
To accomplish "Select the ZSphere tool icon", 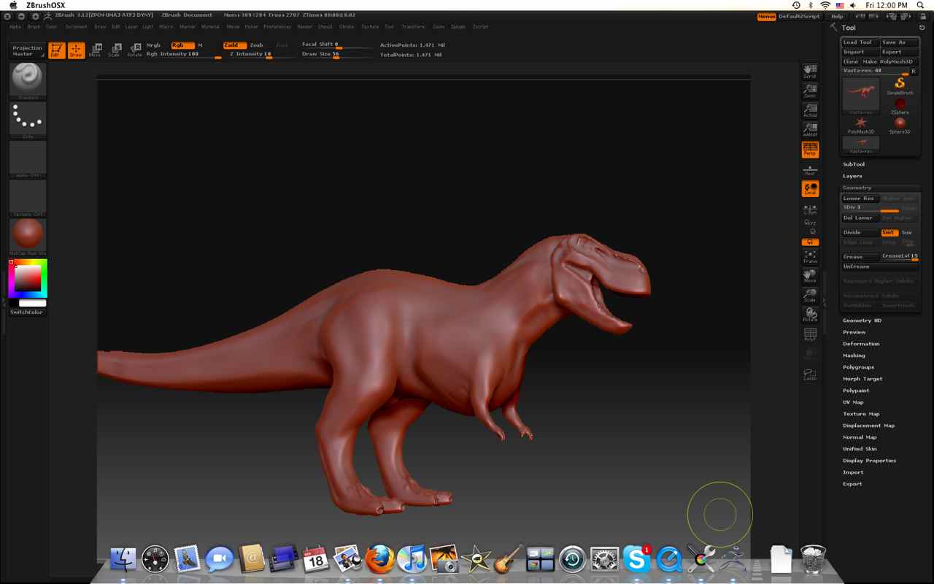I will [x=900, y=106].
